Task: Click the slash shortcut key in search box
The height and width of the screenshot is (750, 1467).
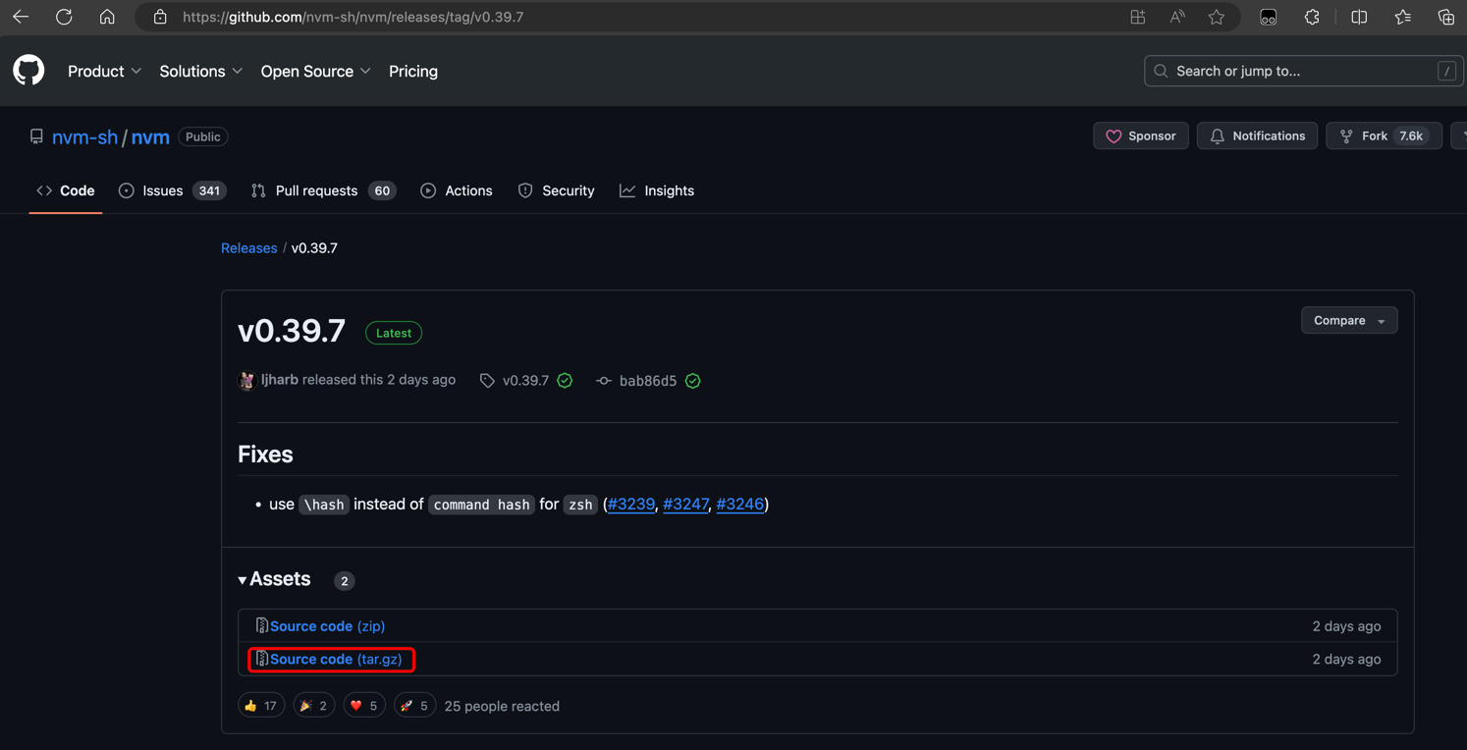Action: 1446,71
